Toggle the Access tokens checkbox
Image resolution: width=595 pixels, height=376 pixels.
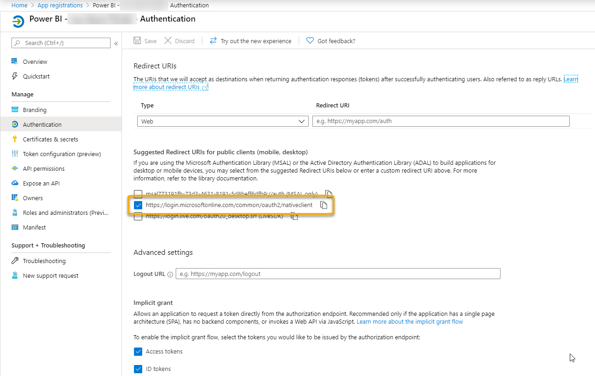click(x=138, y=352)
